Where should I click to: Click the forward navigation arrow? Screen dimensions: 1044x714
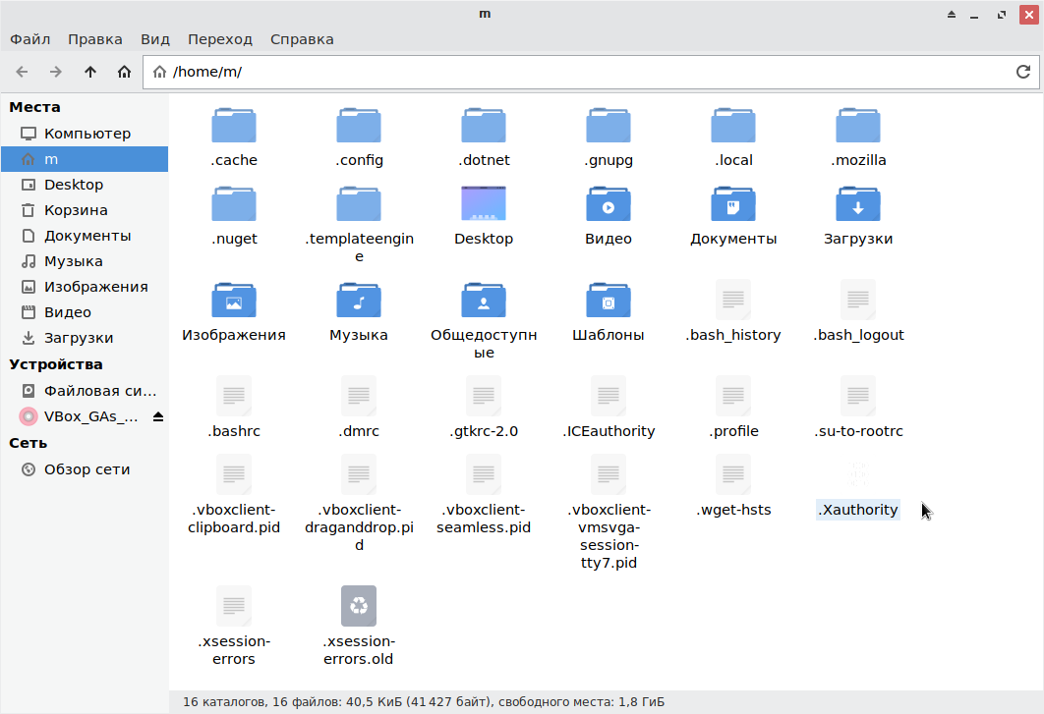[56, 72]
